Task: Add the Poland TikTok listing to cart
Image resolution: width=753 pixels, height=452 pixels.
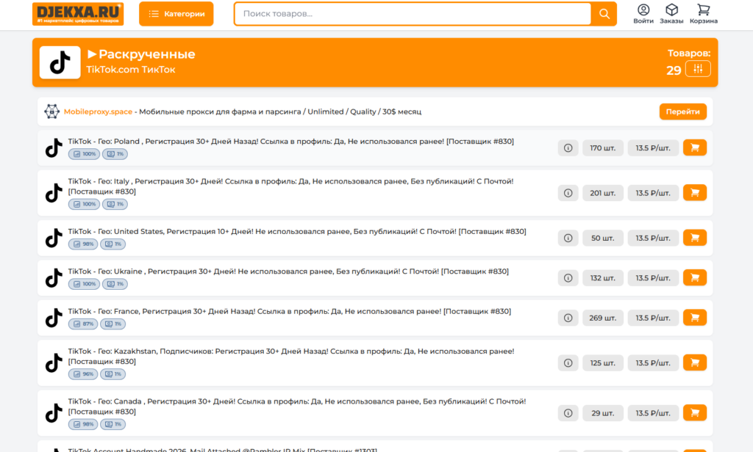Action: click(x=694, y=147)
